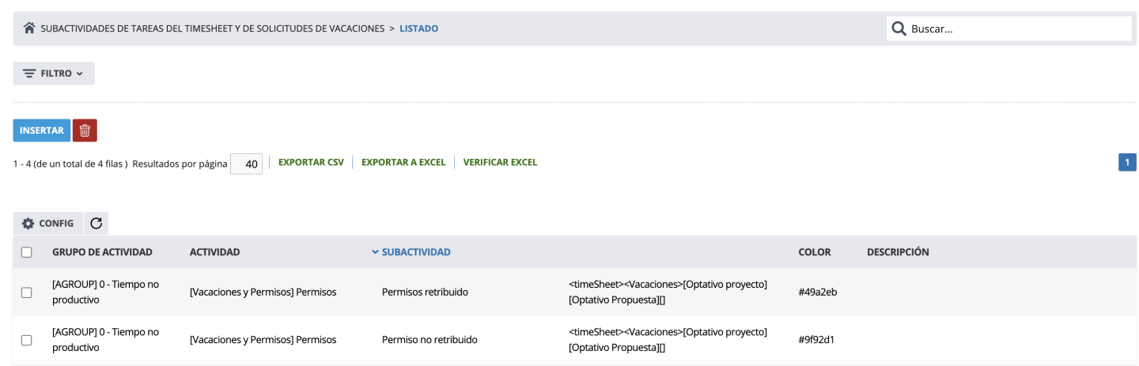
Task: Click EXPORTAR CSV link
Action: tap(311, 163)
